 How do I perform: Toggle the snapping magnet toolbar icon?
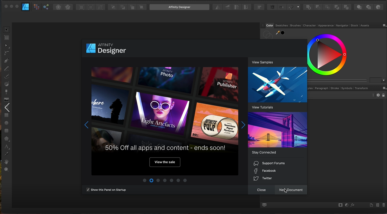pyautogui.click(x=291, y=7)
